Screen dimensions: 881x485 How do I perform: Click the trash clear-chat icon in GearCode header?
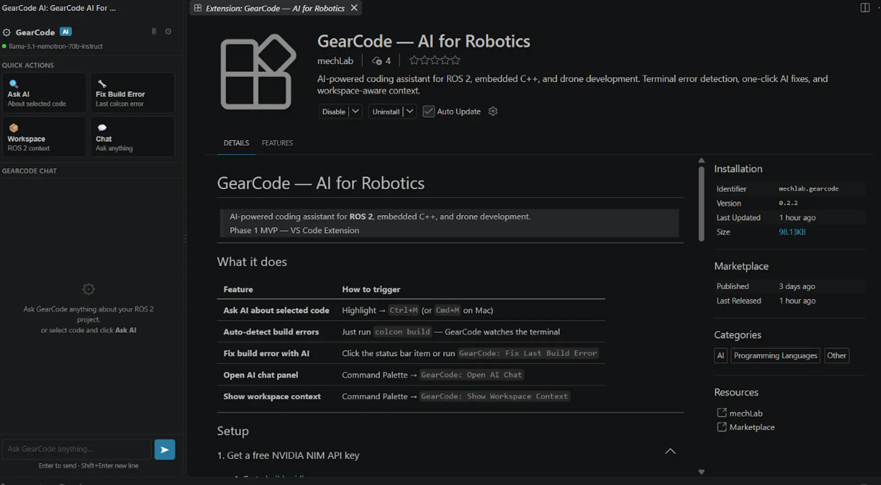pos(154,31)
